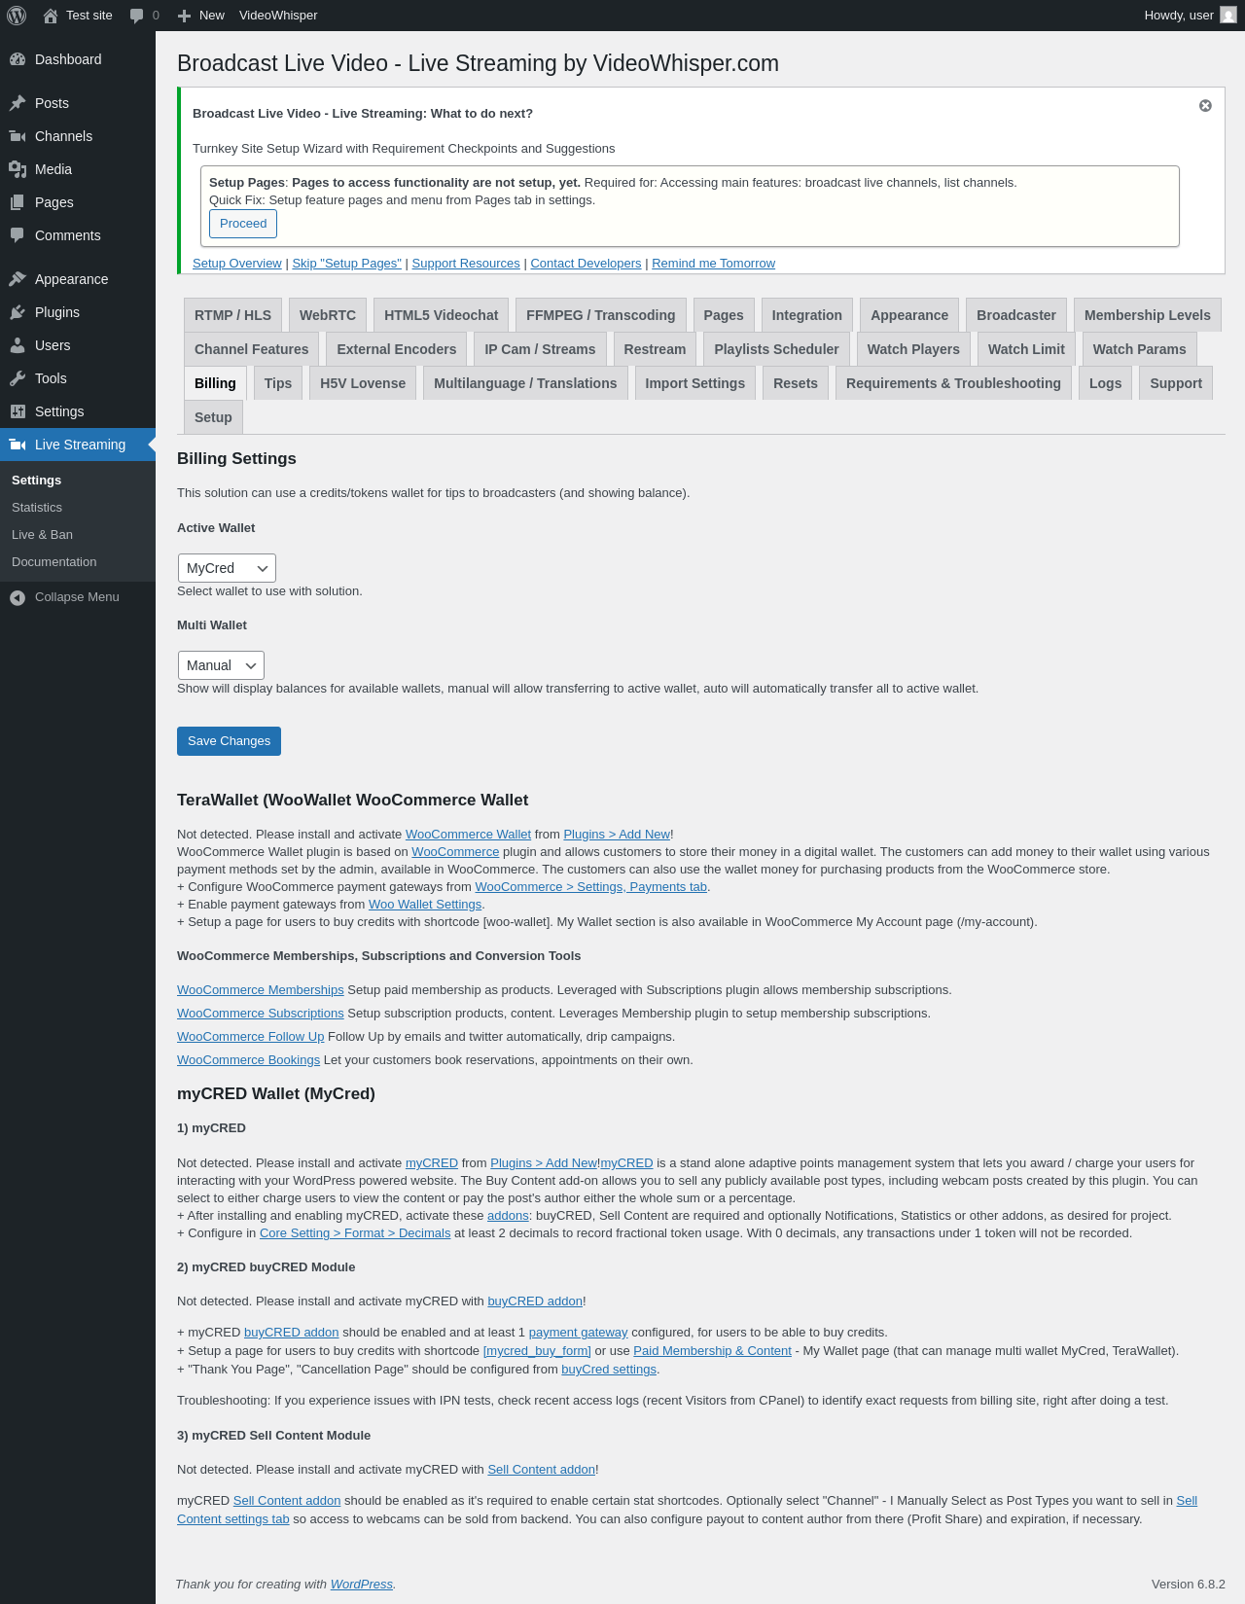
Task: Open the Multi Wallet Manual dropdown
Action: 221,665
